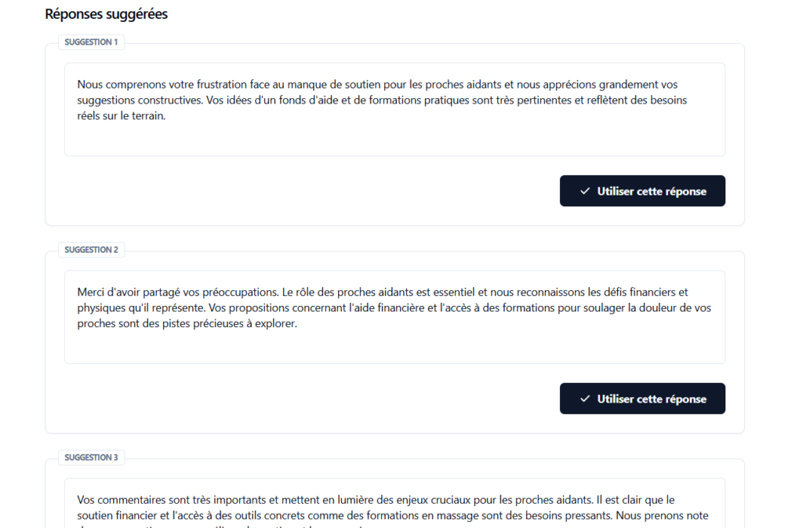Screen dimensions: 803x528
Task: Click the SUGGESTION 2 label badge
Action: [91, 249]
